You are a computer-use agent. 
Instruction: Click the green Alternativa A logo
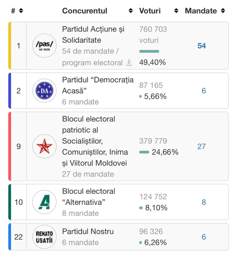point(45,202)
